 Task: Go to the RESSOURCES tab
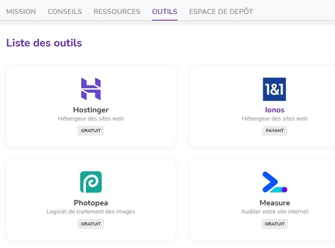click(117, 11)
